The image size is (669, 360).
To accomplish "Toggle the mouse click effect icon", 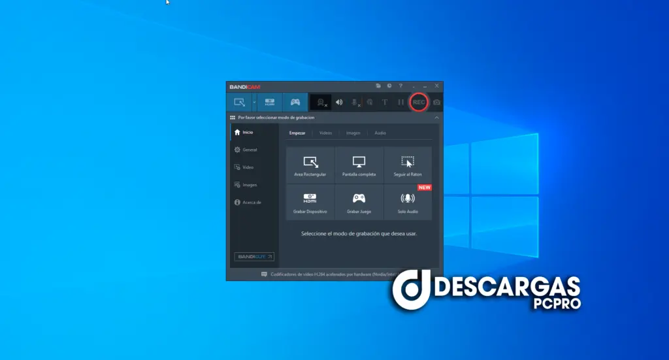I will coord(370,103).
